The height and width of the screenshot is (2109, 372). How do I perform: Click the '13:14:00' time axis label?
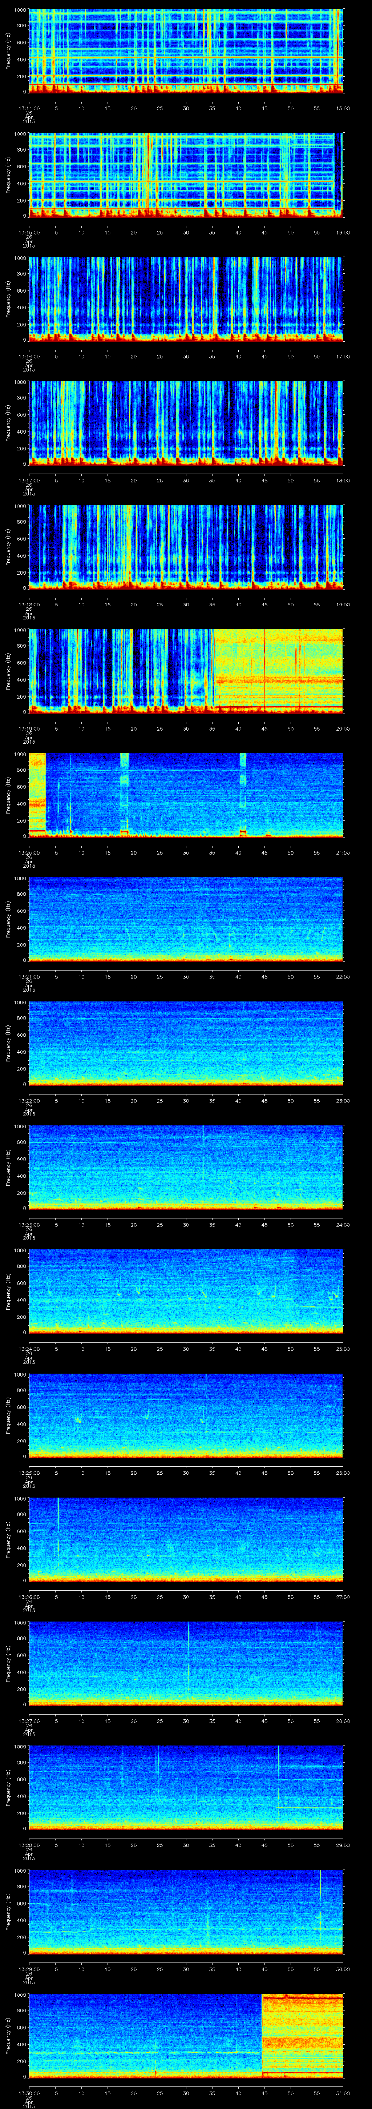(x=29, y=107)
